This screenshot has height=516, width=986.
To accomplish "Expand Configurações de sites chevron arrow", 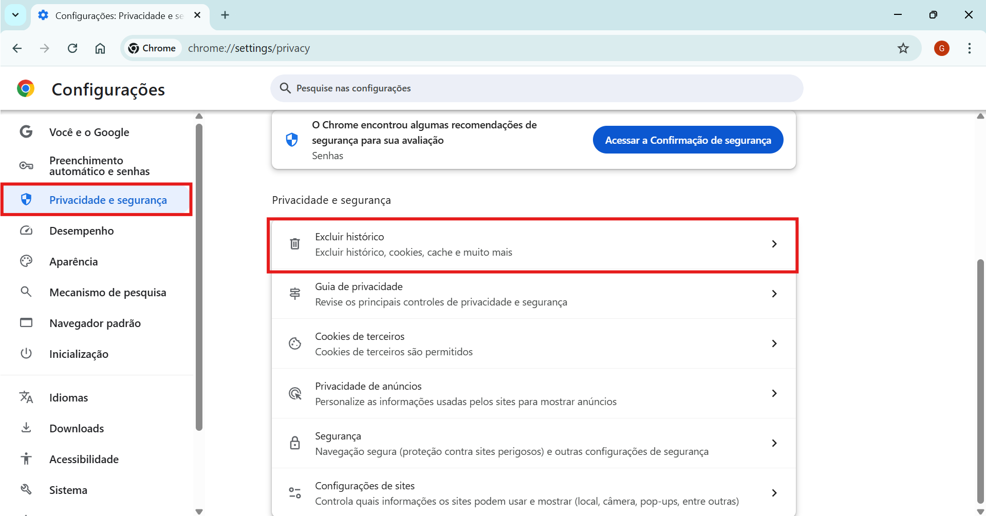I will tap(774, 493).
